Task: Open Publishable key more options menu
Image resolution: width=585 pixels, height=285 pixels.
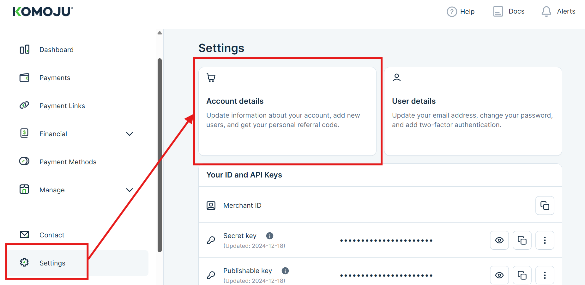Action: (x=545, y=275)
